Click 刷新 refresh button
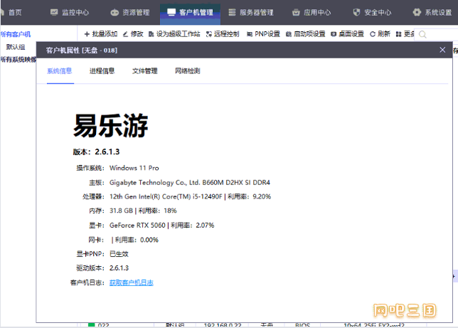This screenshot has height=328, width=458. [x=380, y=34]
